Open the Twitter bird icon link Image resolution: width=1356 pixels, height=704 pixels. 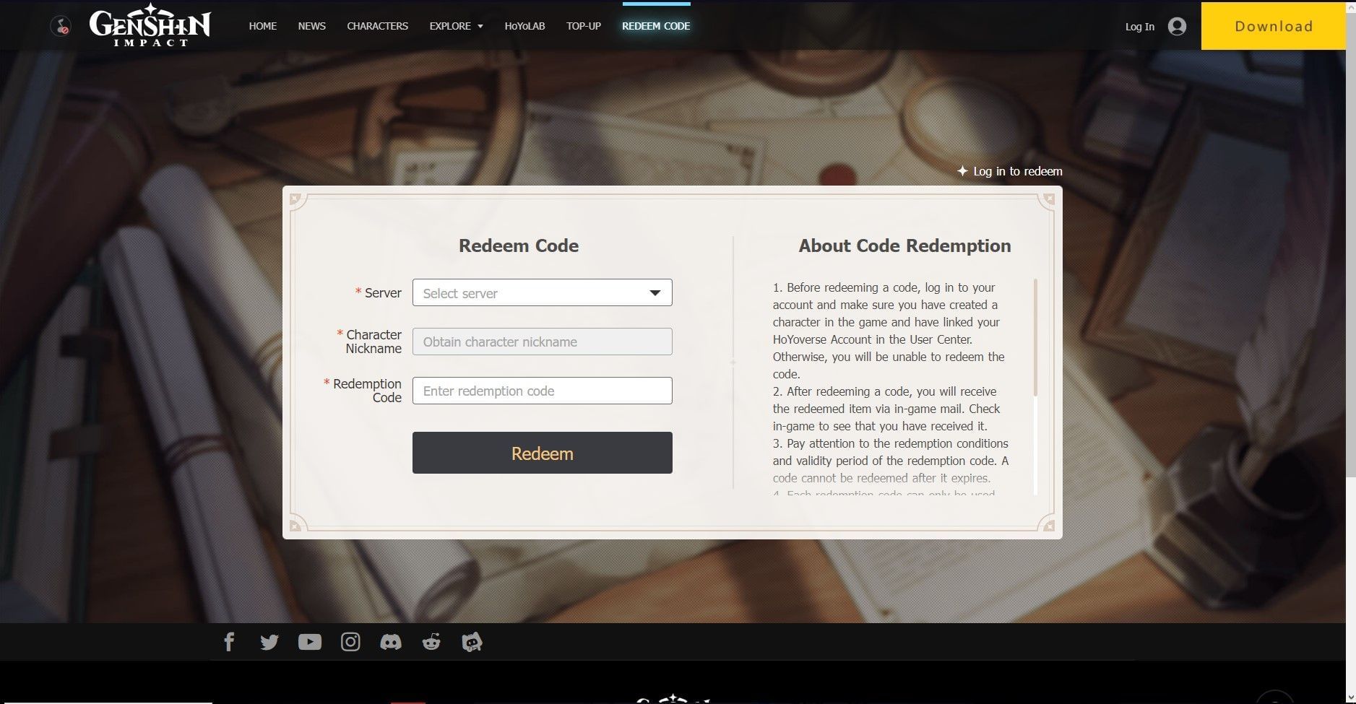(269, 642)
